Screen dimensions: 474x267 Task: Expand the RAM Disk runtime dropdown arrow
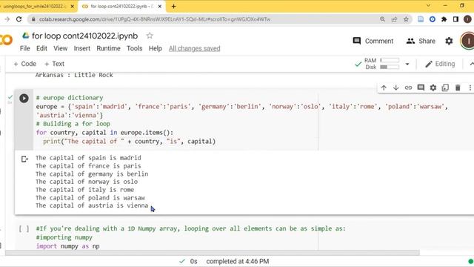tap(407, 65)
